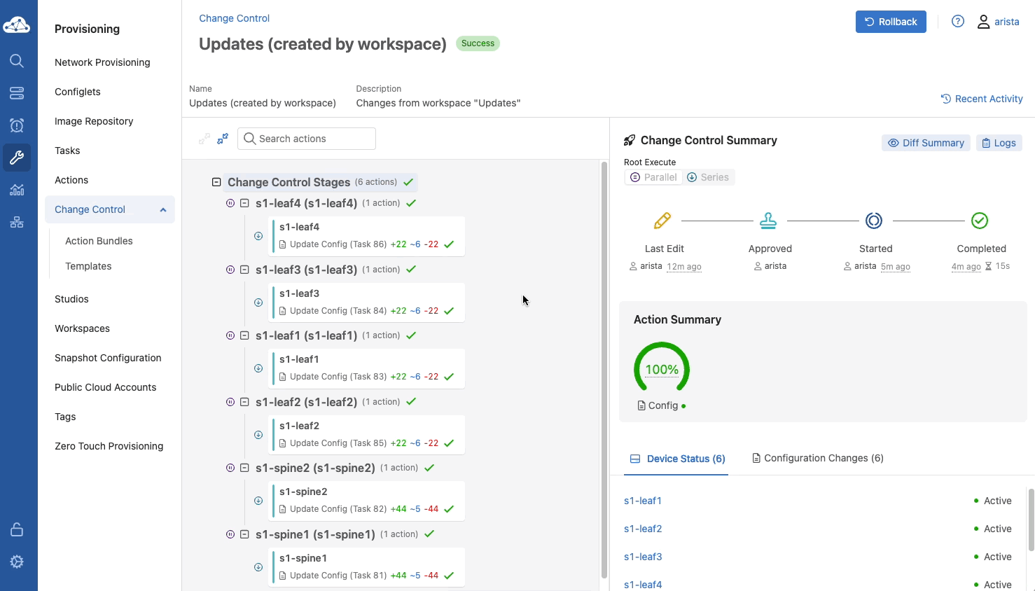The width and height of the screenshot is (1035, 591).
Task: Open the Metrics chart icon in sidebar
Action: coord(17,190)
